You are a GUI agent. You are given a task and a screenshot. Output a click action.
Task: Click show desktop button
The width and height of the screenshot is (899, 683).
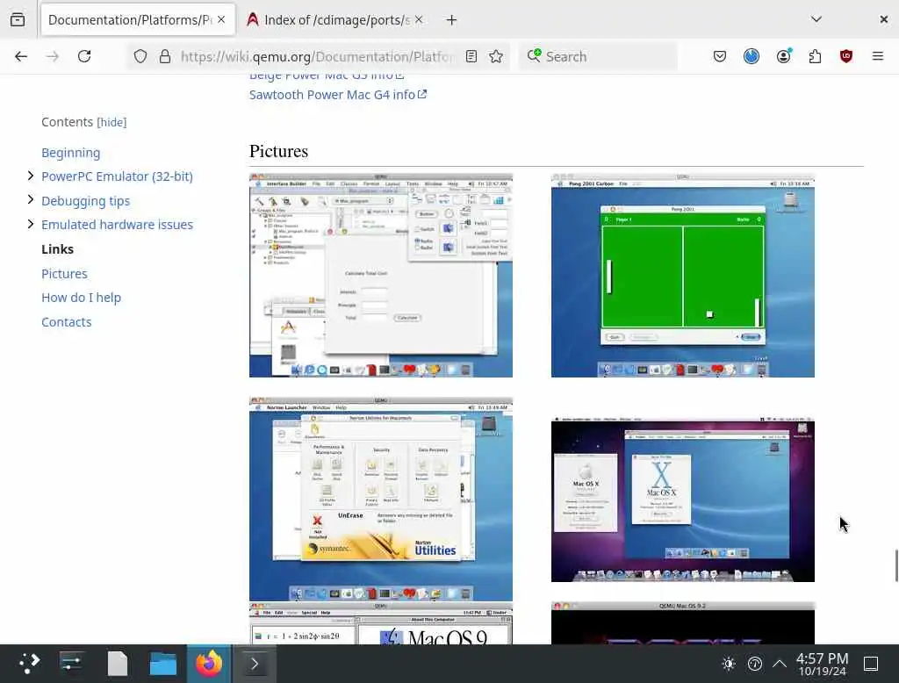click(x=871, y=664)
